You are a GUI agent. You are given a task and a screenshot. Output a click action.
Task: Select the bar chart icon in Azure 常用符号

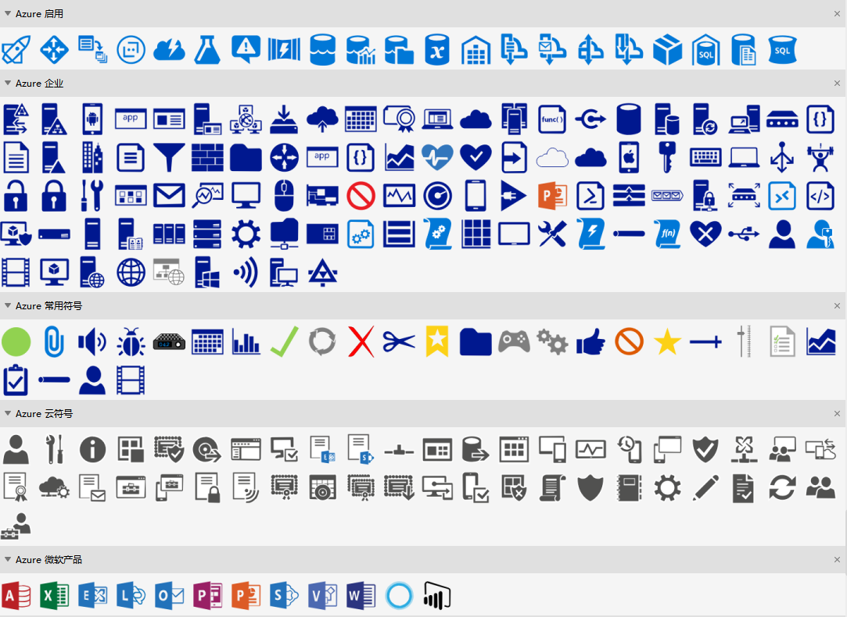pos(246,342)
